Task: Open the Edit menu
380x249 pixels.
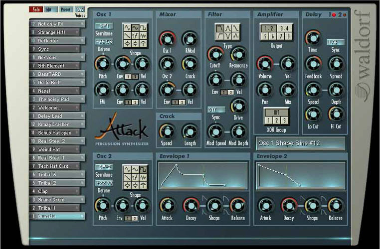Action: pyautogui.click(x=49, y=9)
